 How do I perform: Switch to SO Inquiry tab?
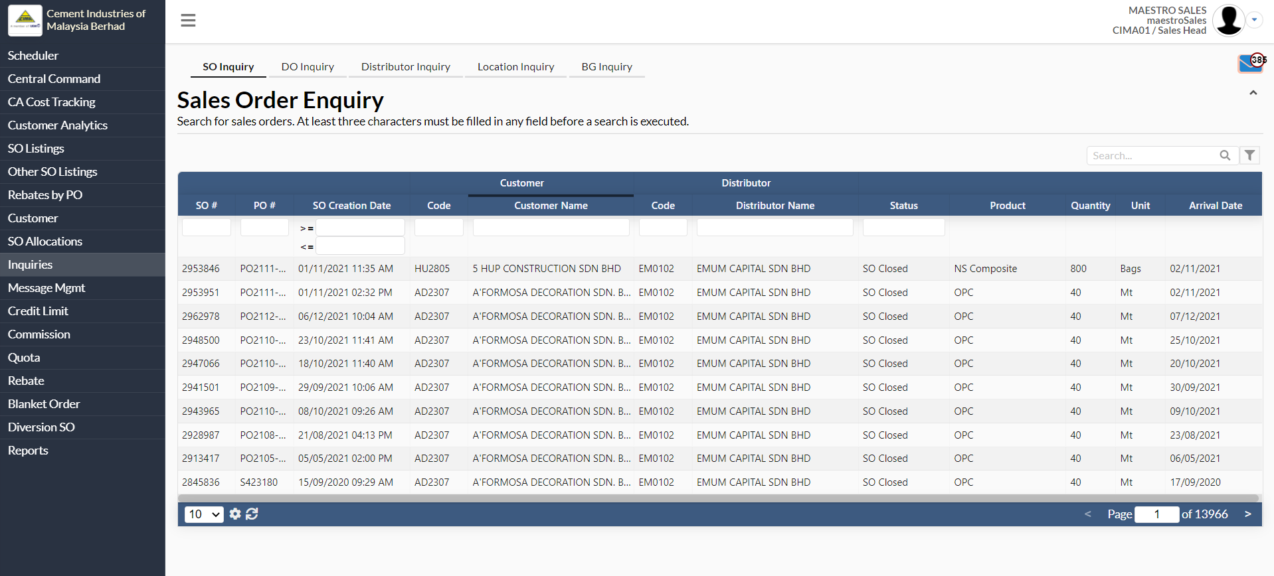(228, 66)
